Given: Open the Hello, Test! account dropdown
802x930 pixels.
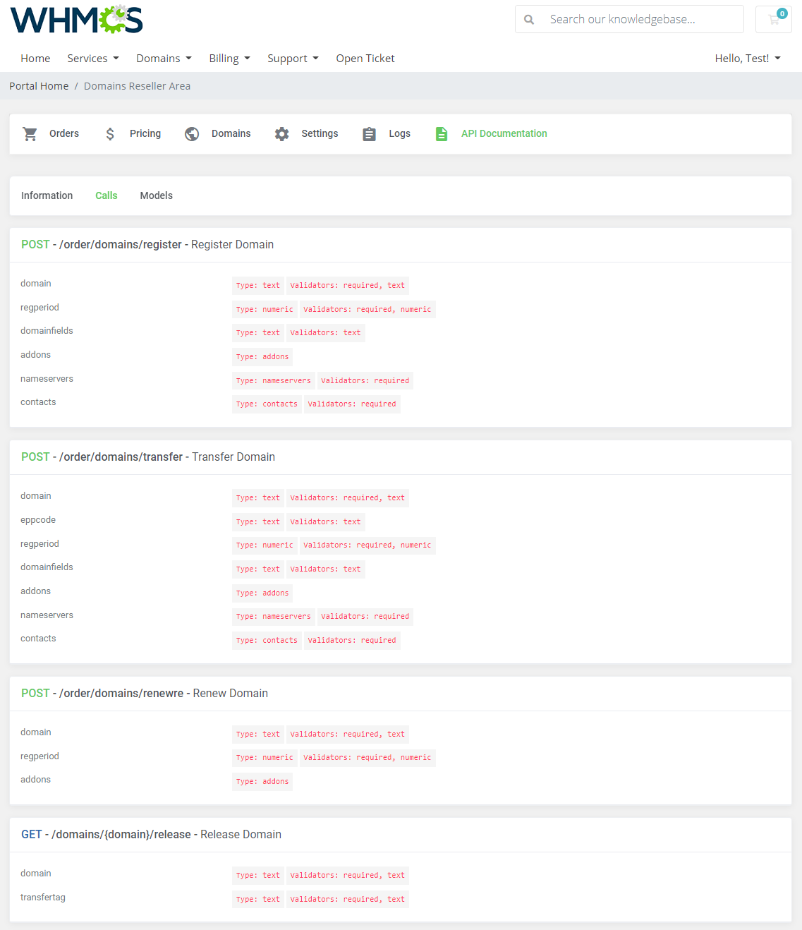Looking at the screenshot, I should click(747, 58).
